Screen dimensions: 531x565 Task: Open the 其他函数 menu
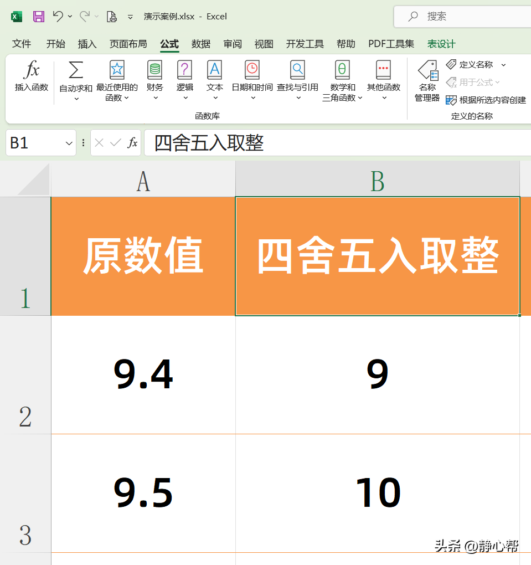click(384, 80)
